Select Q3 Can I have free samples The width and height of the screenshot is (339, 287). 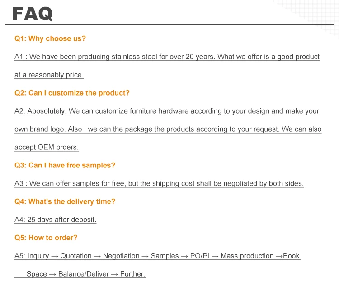point(65,165)
